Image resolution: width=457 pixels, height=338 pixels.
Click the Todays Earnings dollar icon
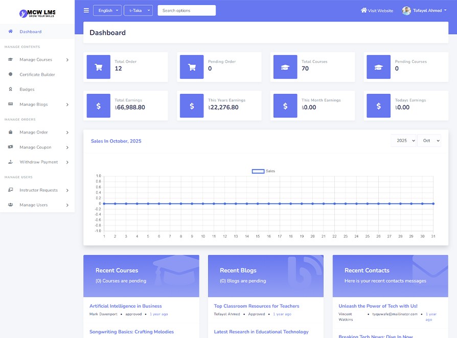pyautogui.click(x=378, y=106)
